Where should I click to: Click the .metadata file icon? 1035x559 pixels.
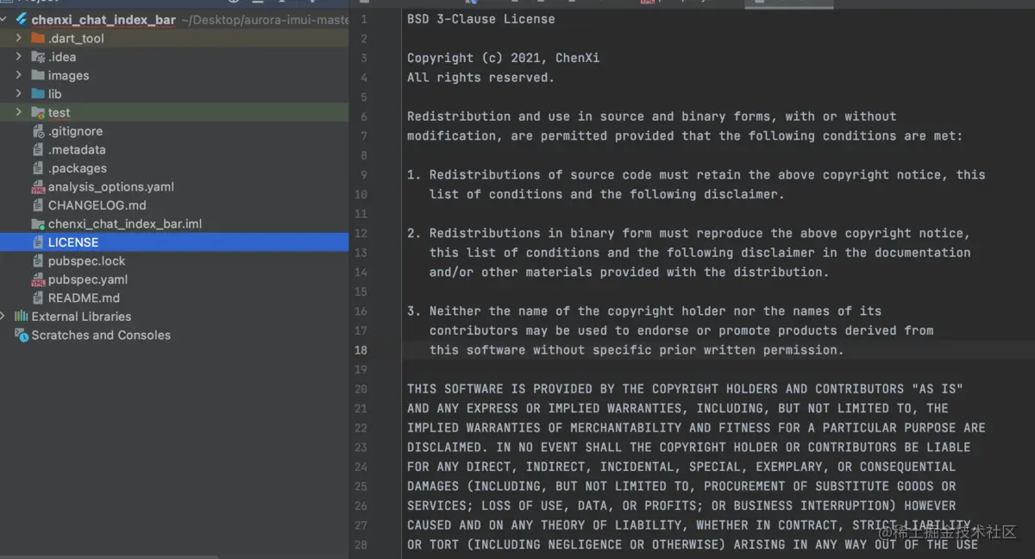point(38,150)
